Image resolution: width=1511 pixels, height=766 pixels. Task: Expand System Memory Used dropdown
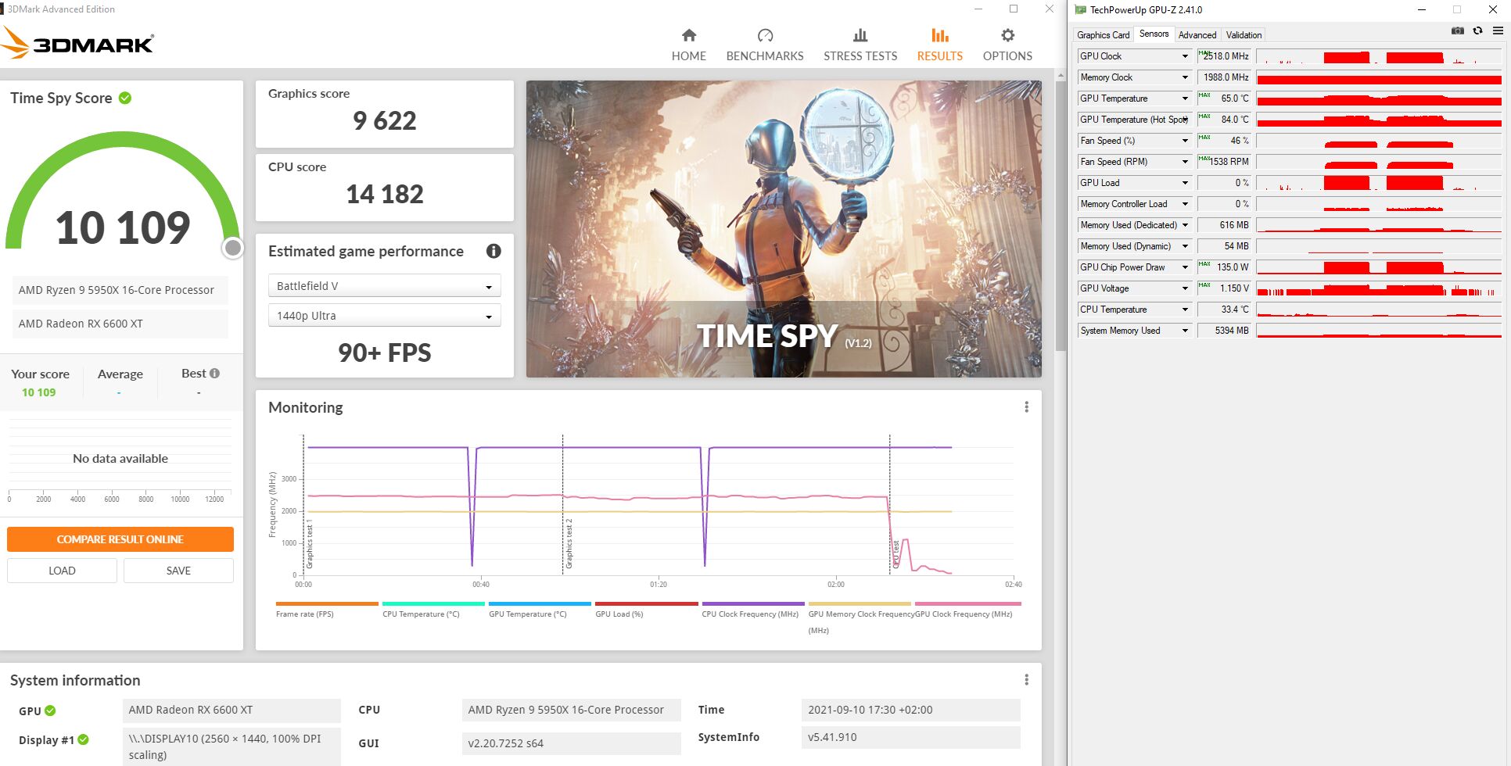click(x=1185, y=331)
